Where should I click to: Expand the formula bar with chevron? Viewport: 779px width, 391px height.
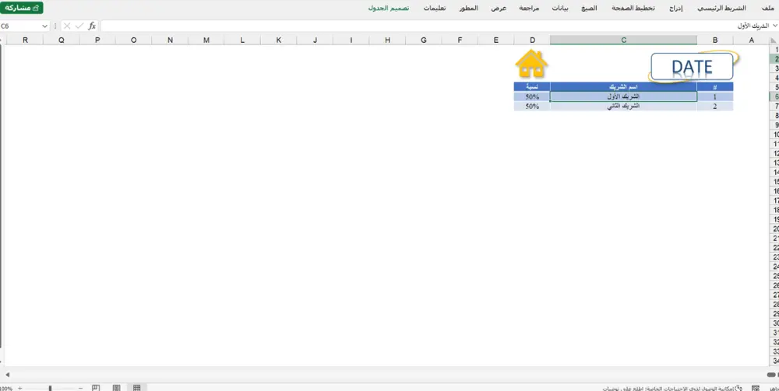pyautogui.click(x=774, y=26)
